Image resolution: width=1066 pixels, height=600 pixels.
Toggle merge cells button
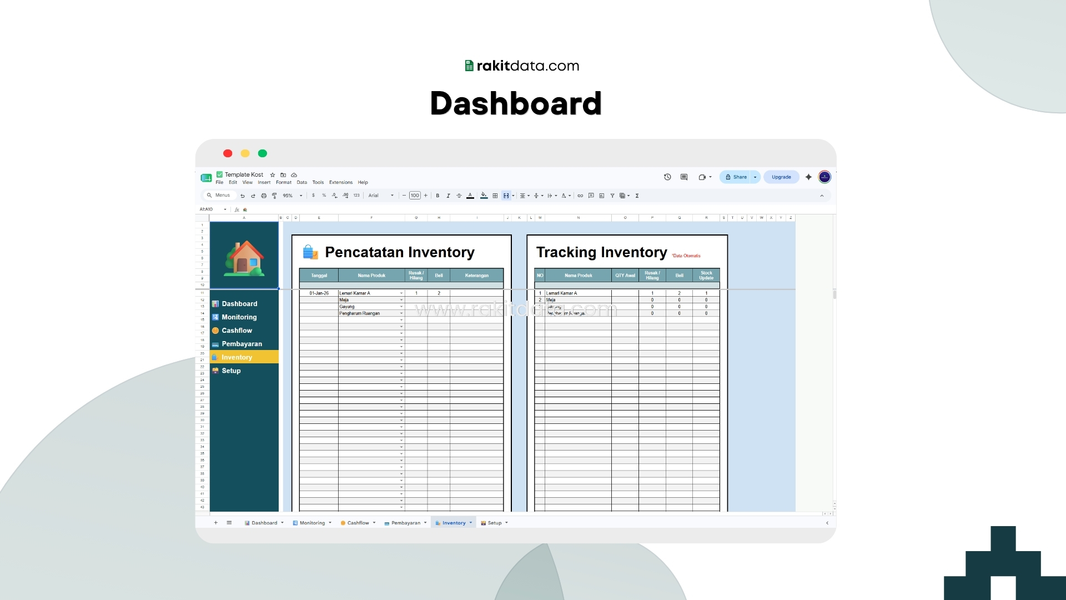click(506, 196)
